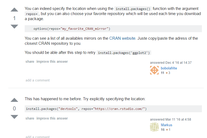Share the bobolafrite answer
207x138 pixels.
pos(30,62)
